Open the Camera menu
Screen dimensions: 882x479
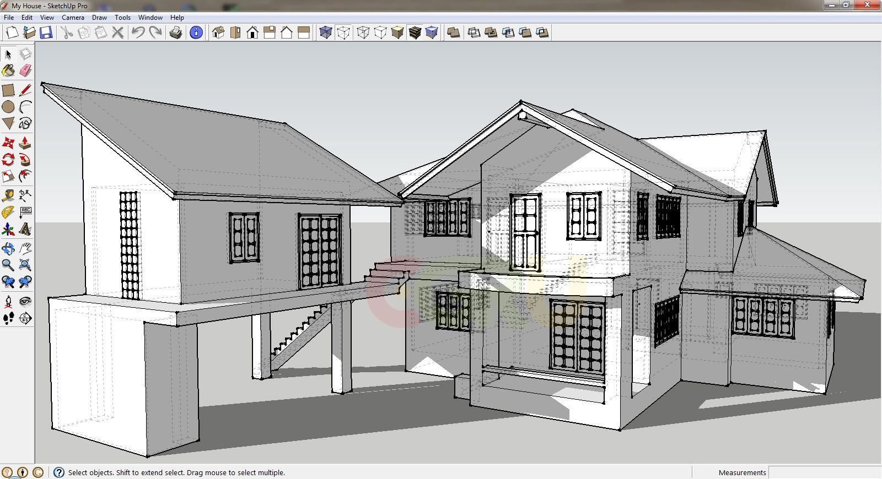point(73,17)
